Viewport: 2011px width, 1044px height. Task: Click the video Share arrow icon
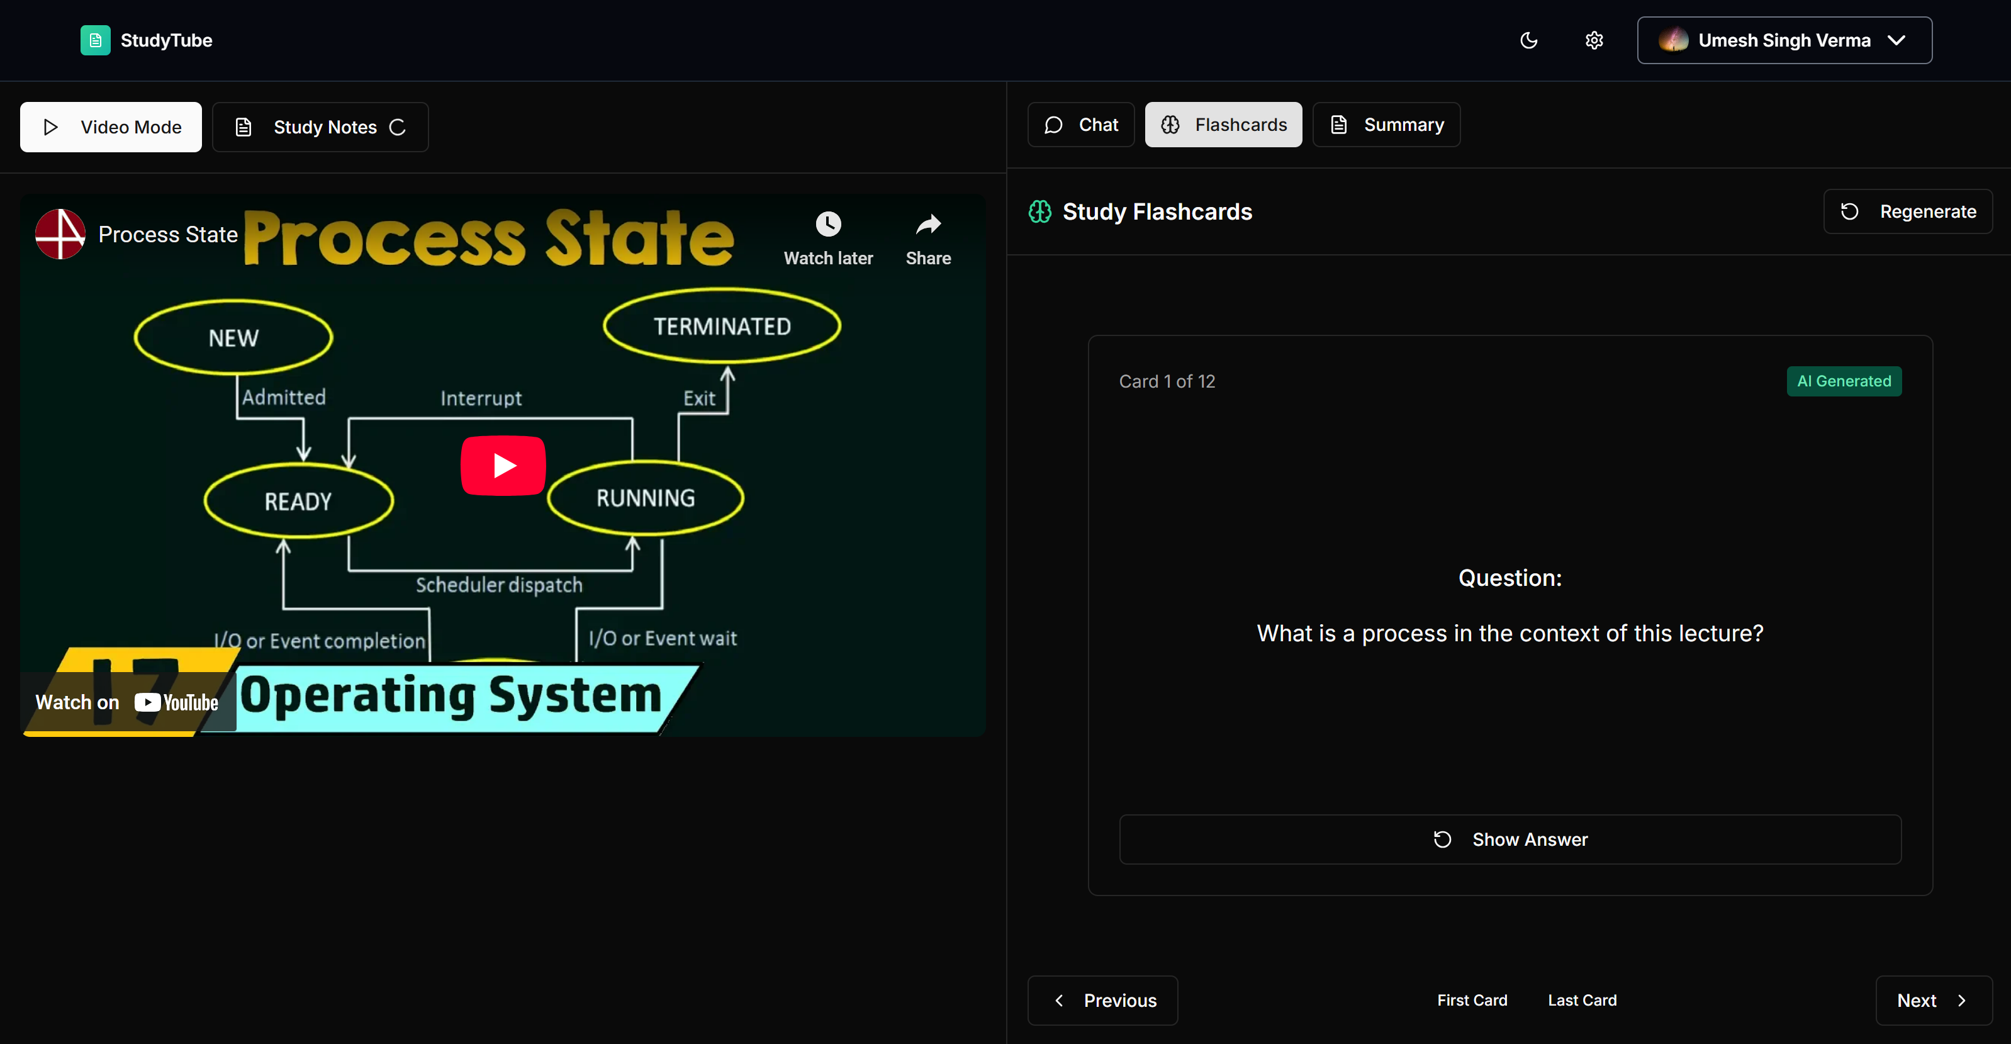click(x=928, y=226)
